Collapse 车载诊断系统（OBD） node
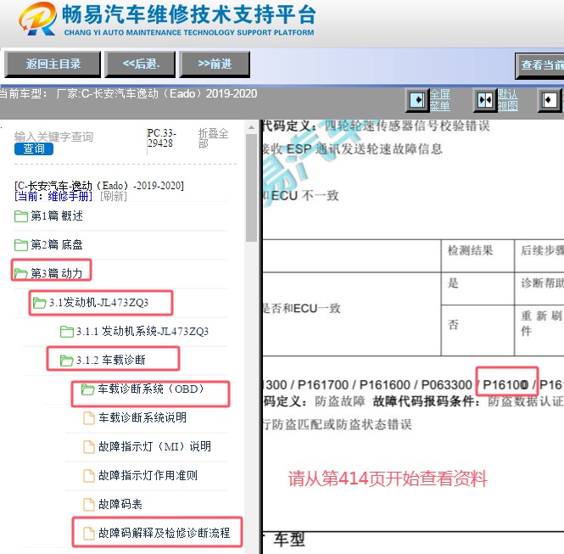This screenshot has width=564, height=554. (x=151, y=389)
